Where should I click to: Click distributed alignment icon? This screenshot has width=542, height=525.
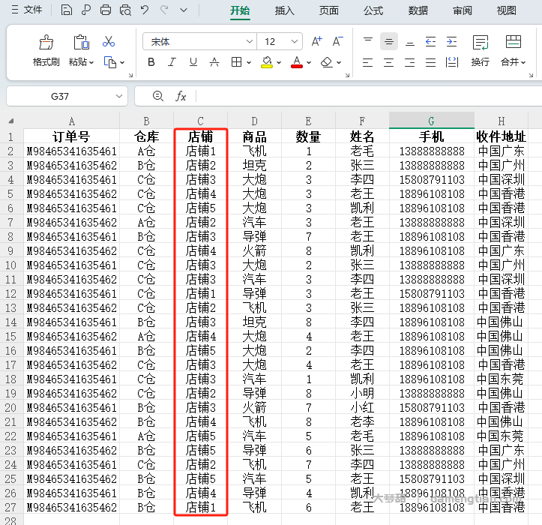(x=452, y=62)
